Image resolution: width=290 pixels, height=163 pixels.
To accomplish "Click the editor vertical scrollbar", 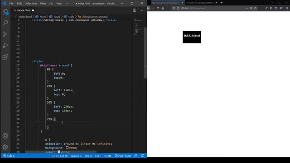I will (145, 53).
